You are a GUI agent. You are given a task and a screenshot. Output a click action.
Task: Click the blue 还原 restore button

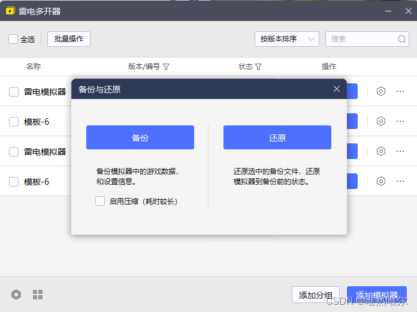[277, 137]
